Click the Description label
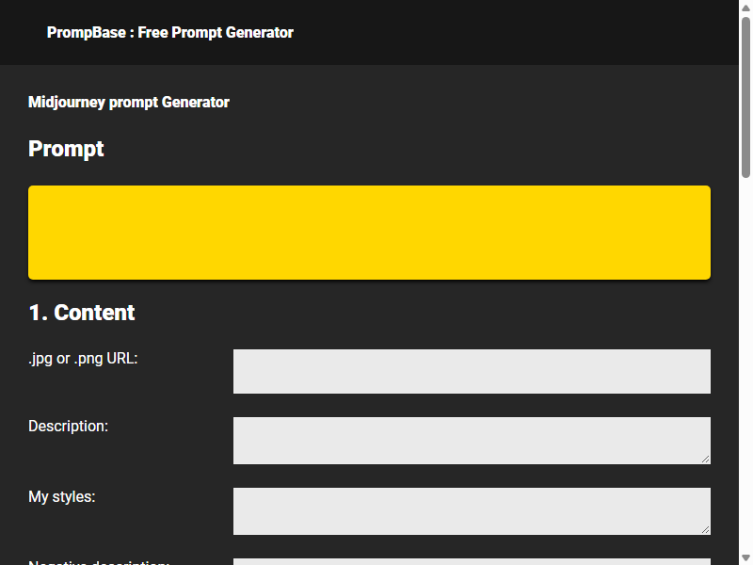Image resolution: width=753 pixels, height=565 pixels. pos(68,427)
